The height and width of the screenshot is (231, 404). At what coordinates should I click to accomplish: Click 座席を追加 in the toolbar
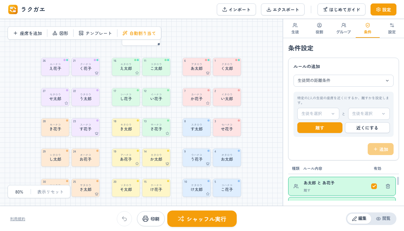click(x=27, y=33)
